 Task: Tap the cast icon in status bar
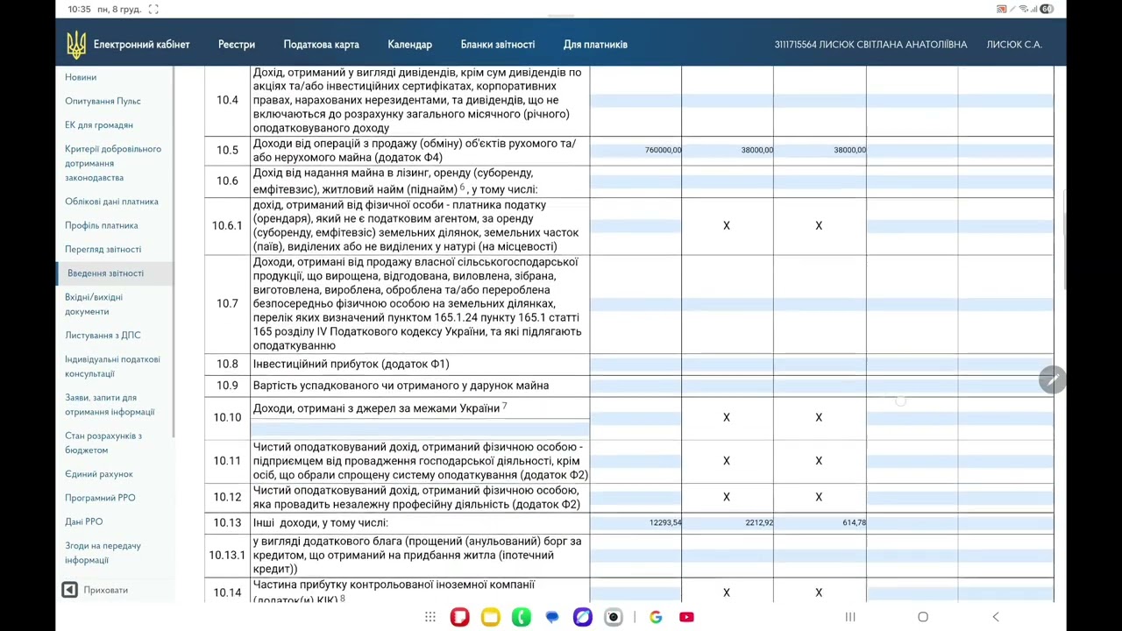click(1002, 9)
